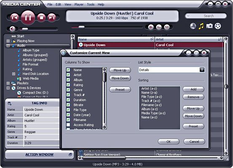
Task: Click the Playing Now tree icon
Action: coord(13,41)
